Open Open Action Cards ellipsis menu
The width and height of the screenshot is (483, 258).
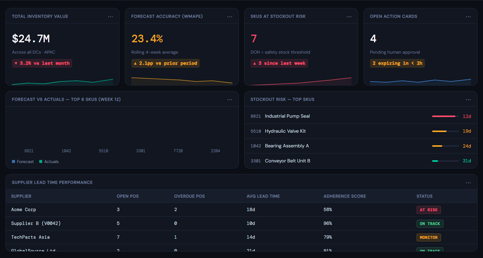tap(468, 17)
